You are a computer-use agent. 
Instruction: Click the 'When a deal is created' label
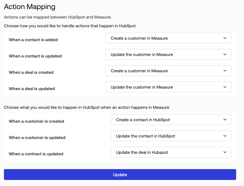click(x=31, y=72)
